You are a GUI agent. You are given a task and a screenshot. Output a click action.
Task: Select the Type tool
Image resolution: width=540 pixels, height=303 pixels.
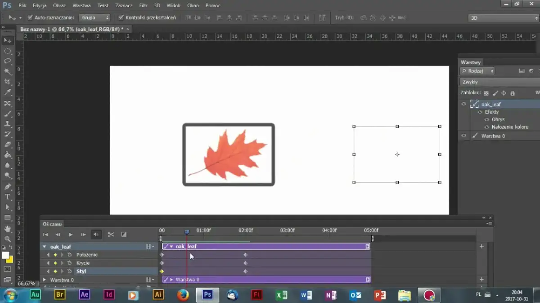(8, 197)
